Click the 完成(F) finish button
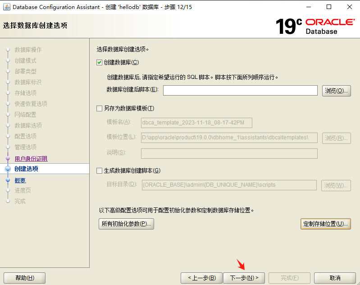 click(x=290, y=278)
